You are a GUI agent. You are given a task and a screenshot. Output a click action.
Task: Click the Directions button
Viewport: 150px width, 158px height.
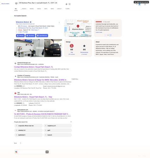[x=30, y=36]
